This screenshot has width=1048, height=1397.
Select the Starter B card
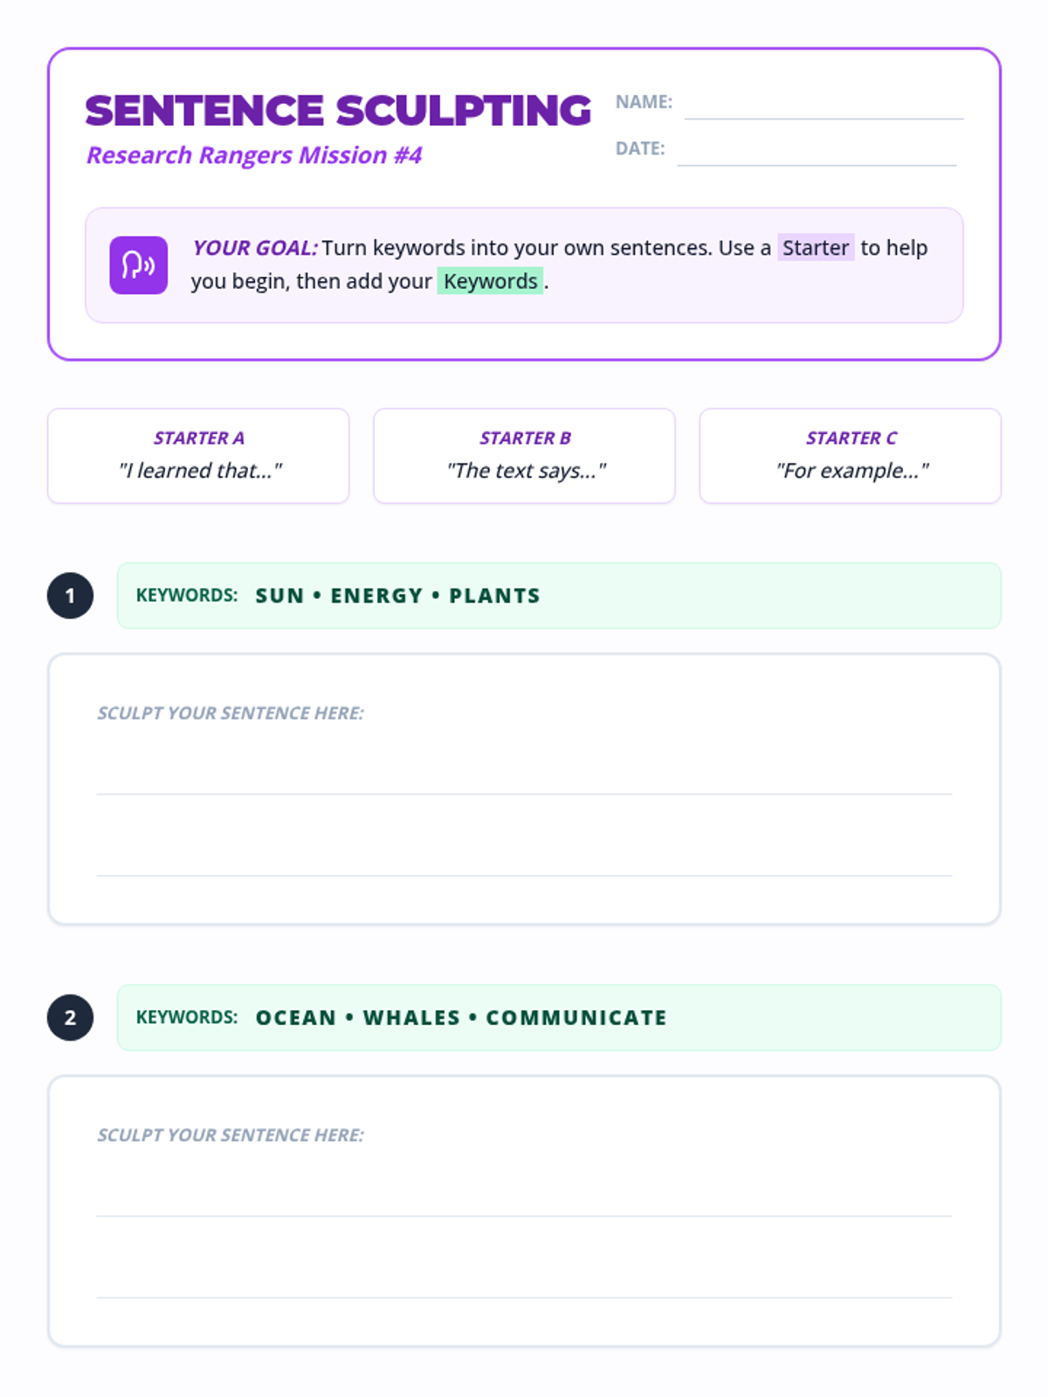524,456
